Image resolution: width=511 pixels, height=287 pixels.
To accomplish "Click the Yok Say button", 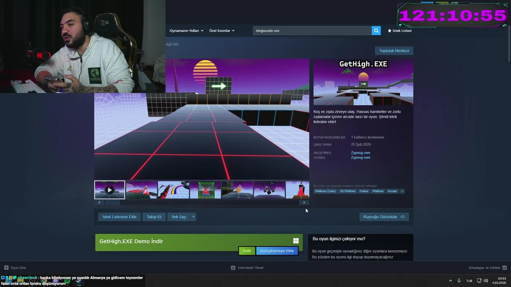I will click(179, 217).
